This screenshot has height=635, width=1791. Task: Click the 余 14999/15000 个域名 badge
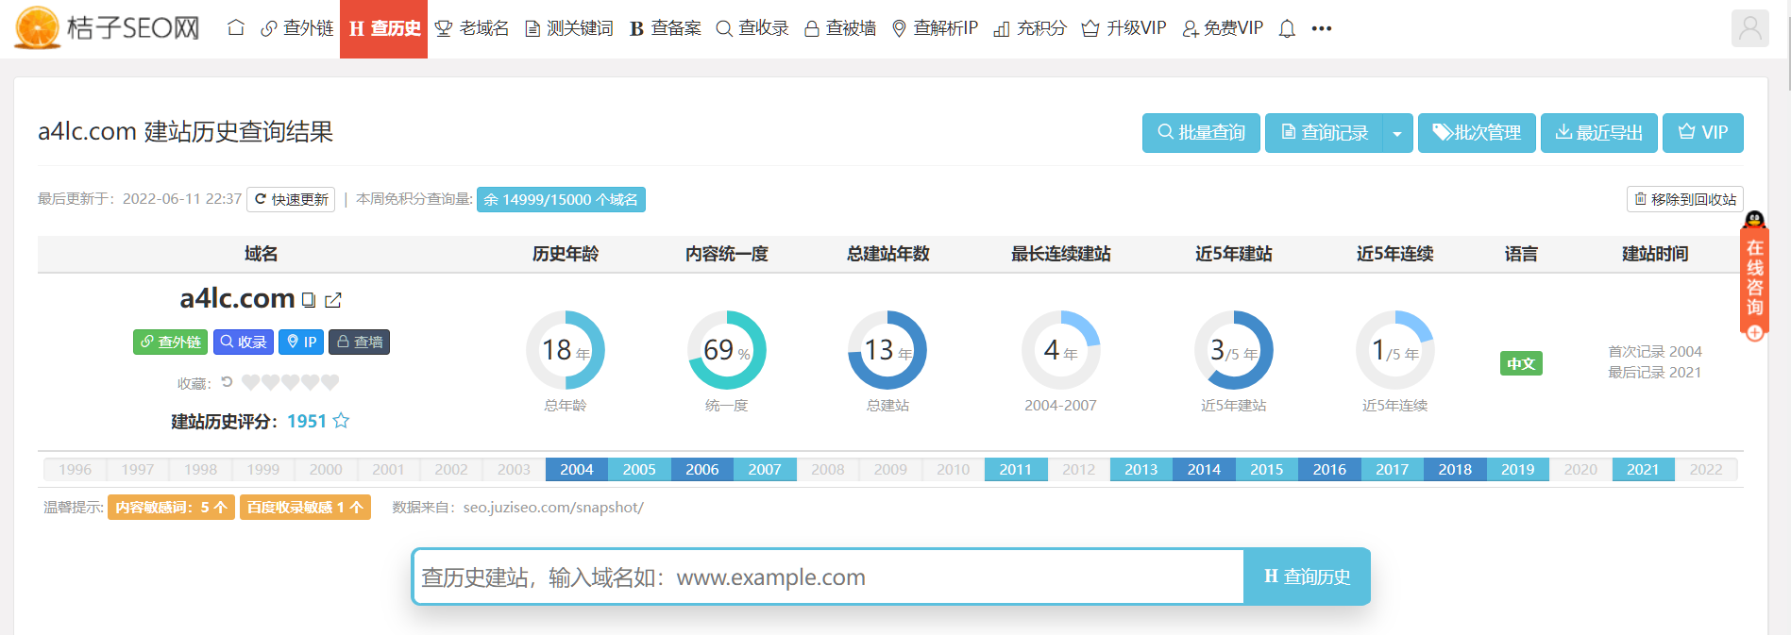pyautogui.click(x=561, y=199)
